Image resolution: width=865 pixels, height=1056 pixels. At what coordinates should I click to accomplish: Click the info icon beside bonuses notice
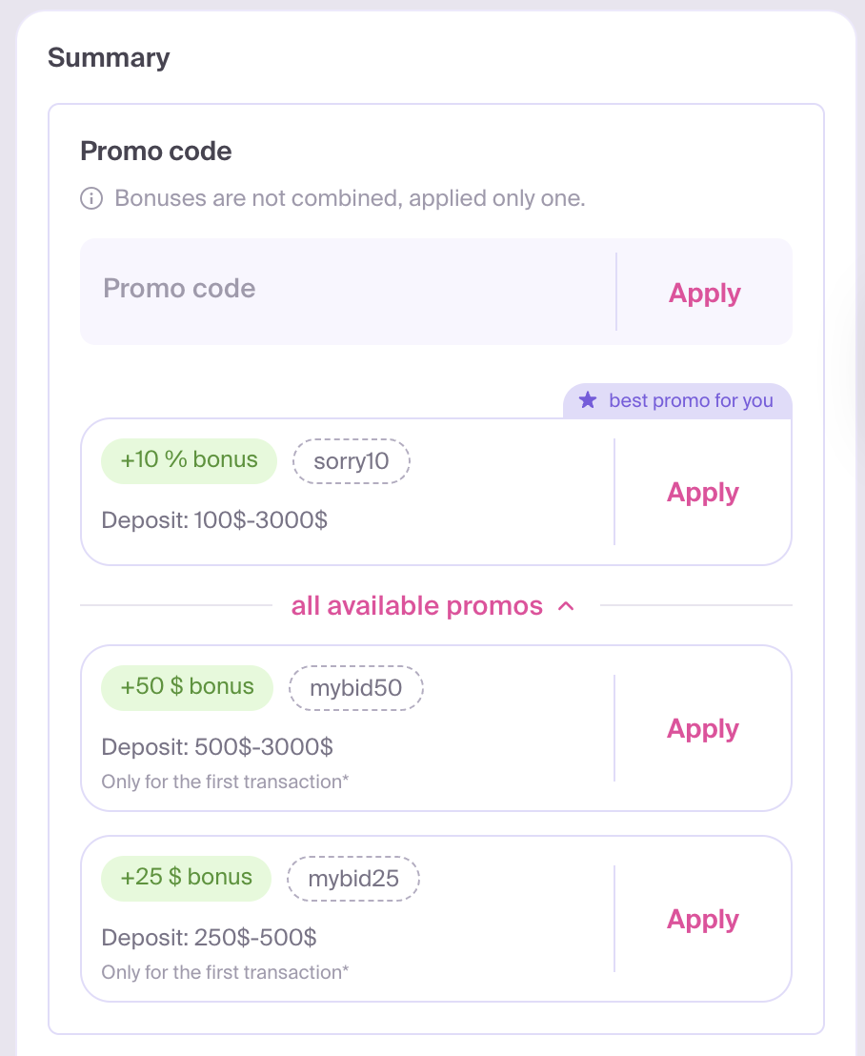coord(91,199)
